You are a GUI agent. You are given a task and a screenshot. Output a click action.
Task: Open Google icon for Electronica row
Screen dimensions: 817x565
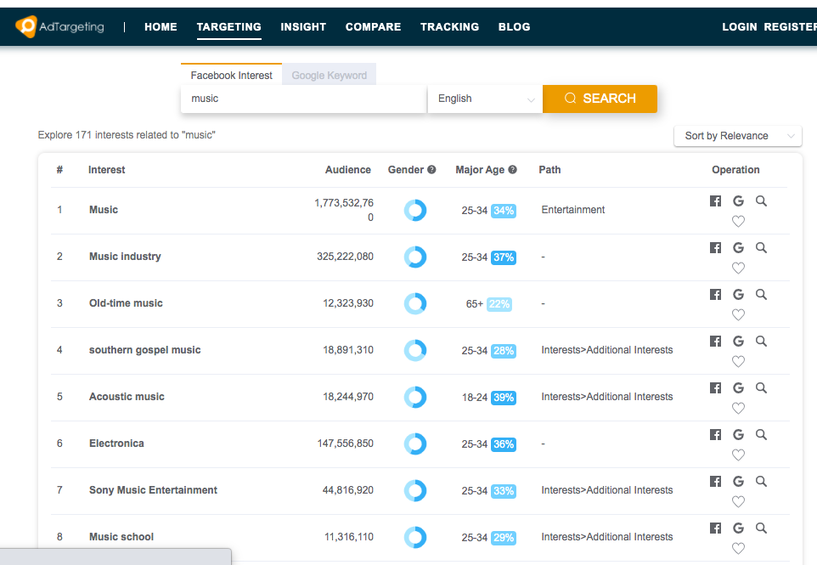tap(738, 435)
